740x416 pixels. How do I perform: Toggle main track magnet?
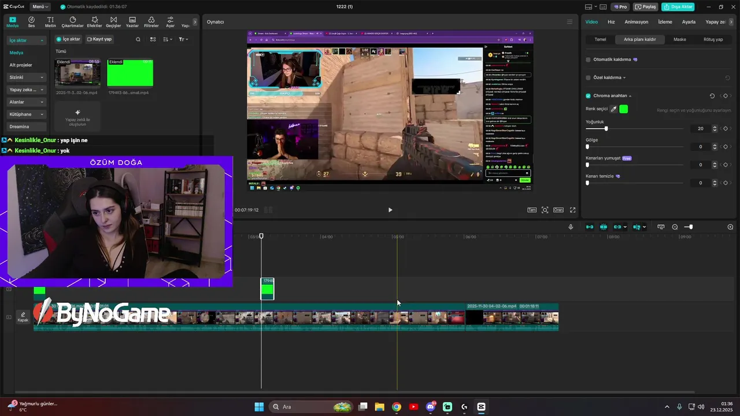coord(590,227)
